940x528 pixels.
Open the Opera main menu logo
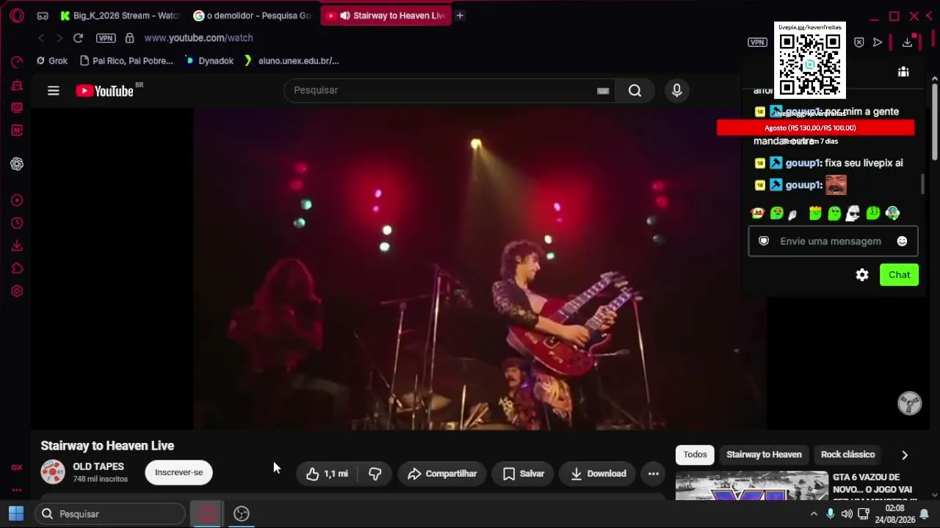point(17,15)
